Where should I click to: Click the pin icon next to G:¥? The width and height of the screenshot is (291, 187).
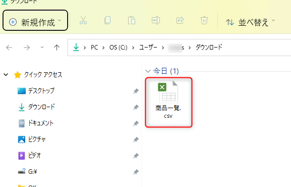136,172
